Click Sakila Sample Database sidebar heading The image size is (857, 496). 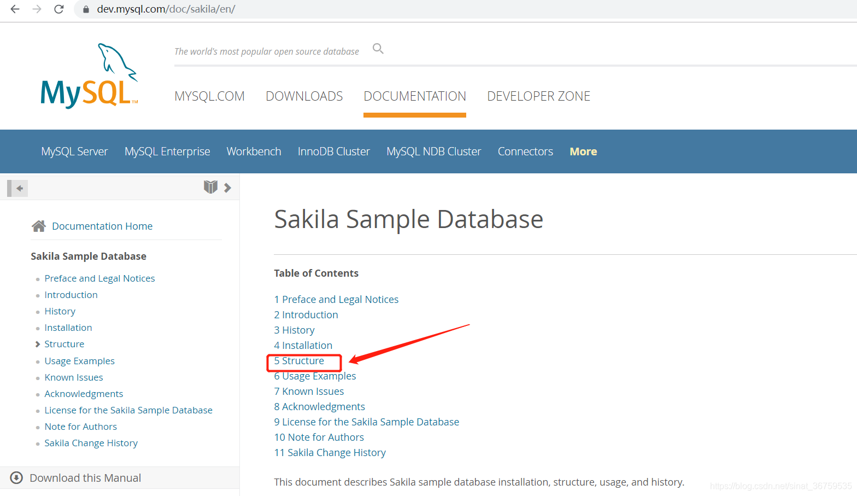(x=89, y=256)
